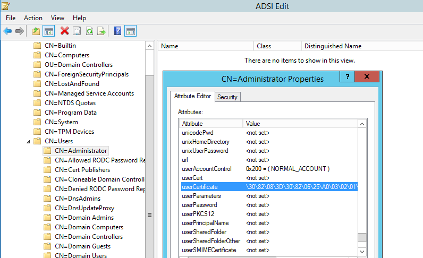This screenshot has height=258, width=423.
Task: Click the Properties toolbar icon
Action: coord(77,31)
